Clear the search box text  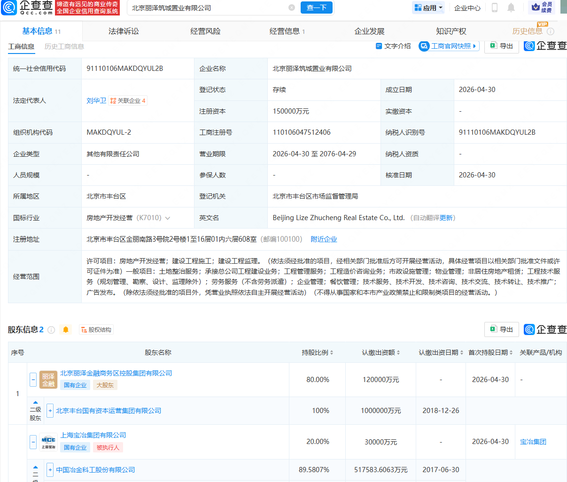click(292, 8)
